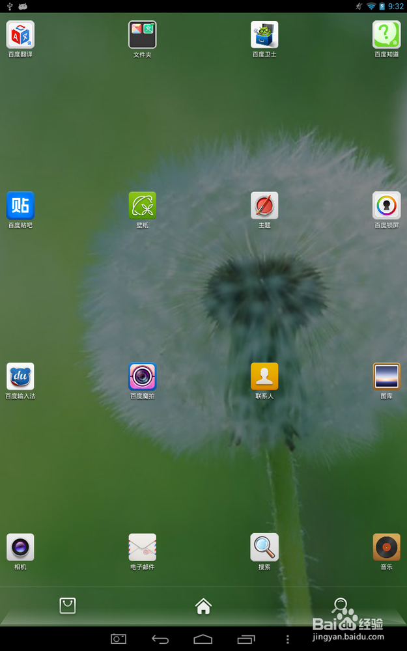Open 百度输入法 input method app
407x651 pixels.
[x=20, y=376]
